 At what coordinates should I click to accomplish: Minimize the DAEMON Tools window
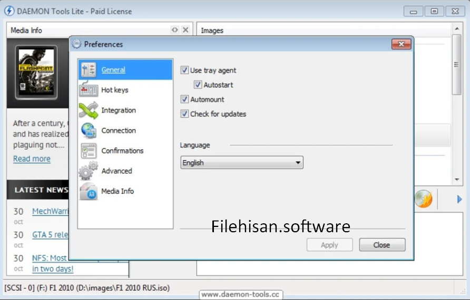pyautogui.click(x=413, y=12)
